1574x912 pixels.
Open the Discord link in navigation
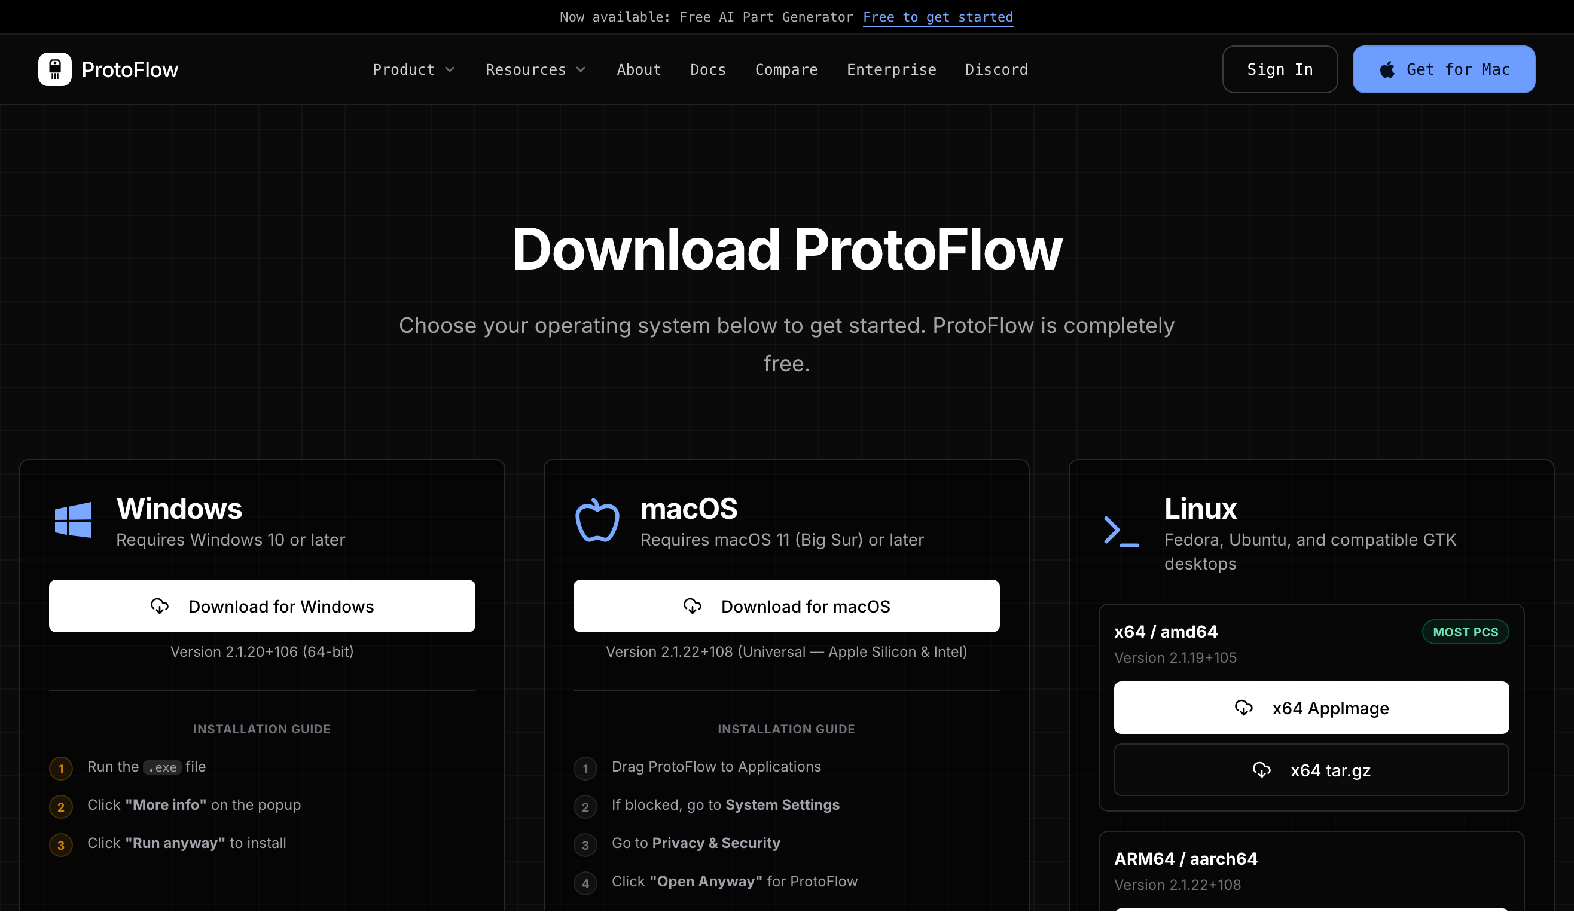tap(996, 69)
